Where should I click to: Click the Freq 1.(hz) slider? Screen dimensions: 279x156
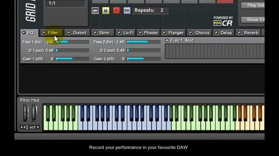click(72, 42)
